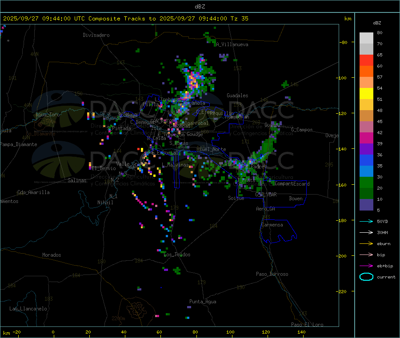Click the El_Desvio map label
This screenshot has height=338, width=400.
point(104,168)
